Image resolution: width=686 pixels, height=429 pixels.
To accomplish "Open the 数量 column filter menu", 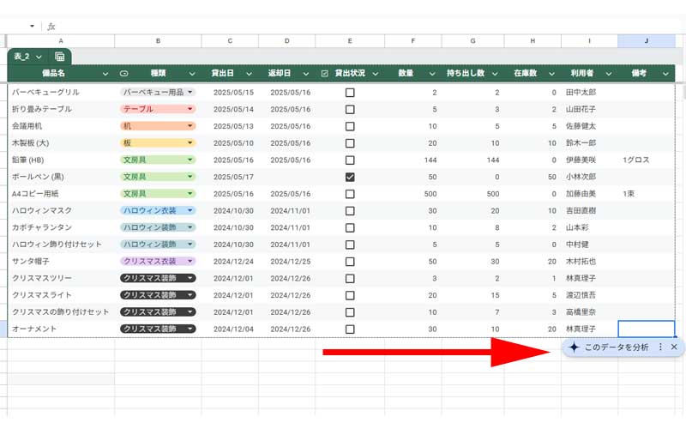I will [432, 74].
